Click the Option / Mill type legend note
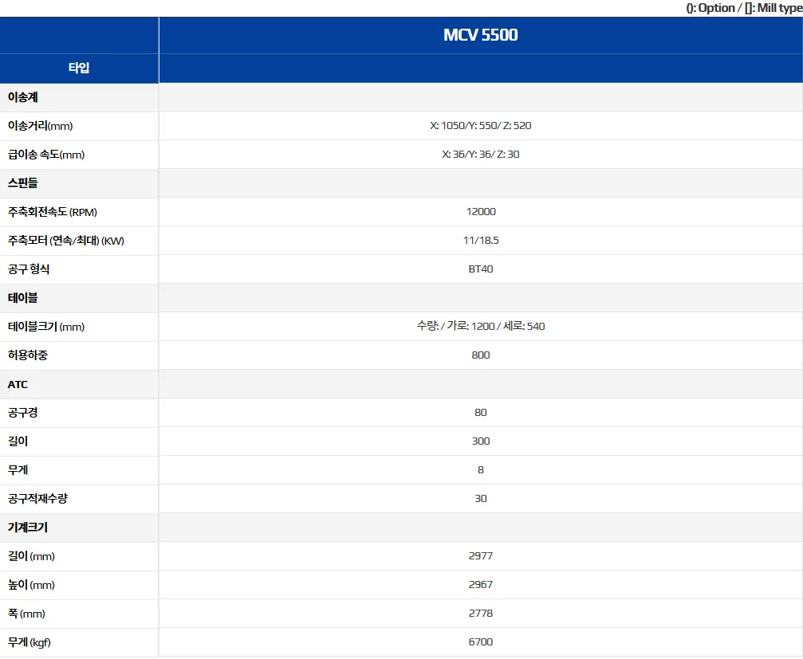 (744, 8)
